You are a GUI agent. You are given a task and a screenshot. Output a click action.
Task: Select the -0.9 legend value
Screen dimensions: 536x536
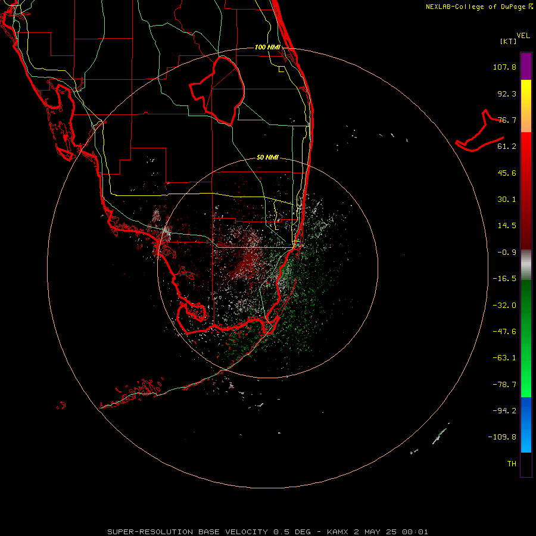pos(507,253)
